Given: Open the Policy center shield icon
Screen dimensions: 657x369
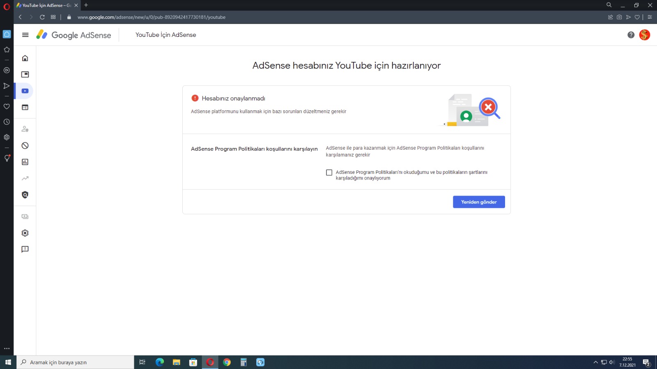Looking at the screenshot, I should point(25,195).
